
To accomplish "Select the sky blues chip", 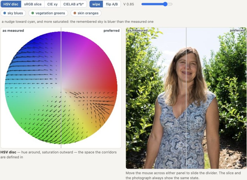I will coord(13,13).
